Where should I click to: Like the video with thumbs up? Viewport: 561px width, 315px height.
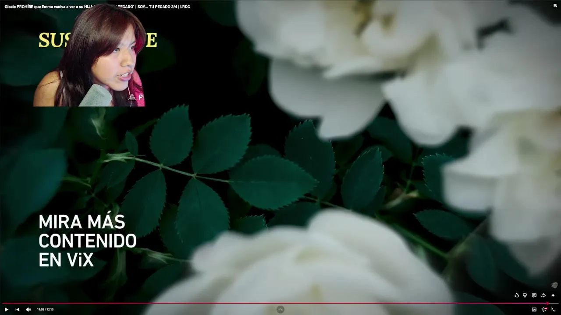(x=517, y=295)
